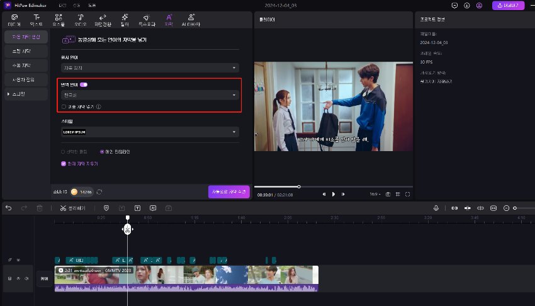The image size is (535, 306).
Task: Open the Media tab in top toolbar
Action: (x=14, y=19)
